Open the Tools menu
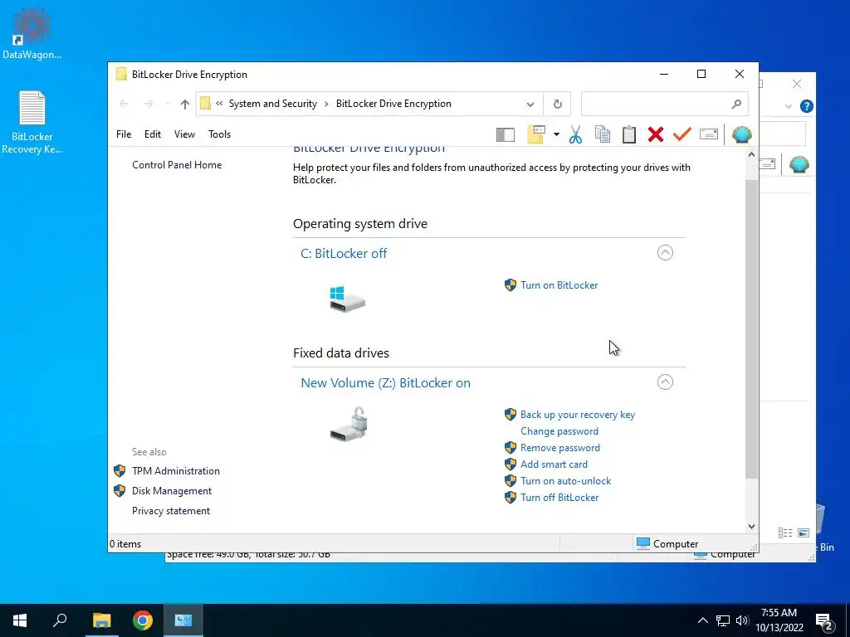Viewport: 850px width, 637px height. [x=219, y=134]
